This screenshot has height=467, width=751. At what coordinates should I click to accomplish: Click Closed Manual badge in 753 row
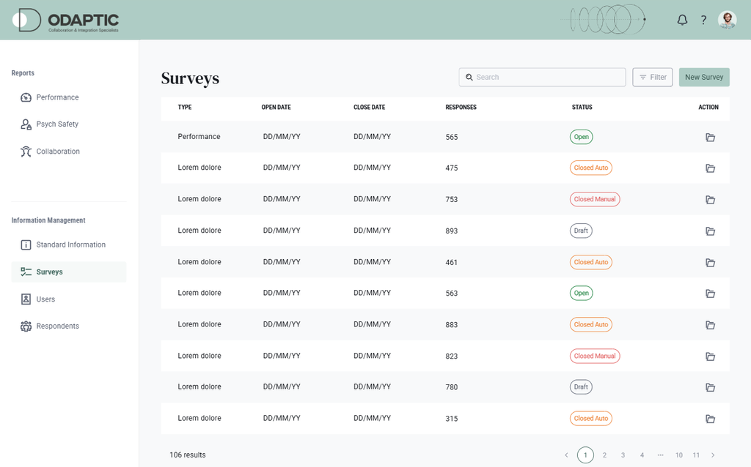tap(595, 199)
